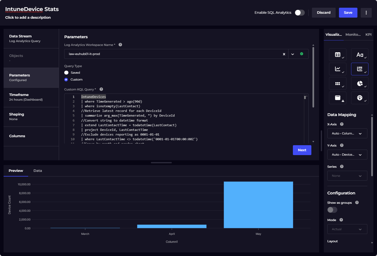
Task: Open help for Log Analytics Workspace Name
Action: click(120, 45)
